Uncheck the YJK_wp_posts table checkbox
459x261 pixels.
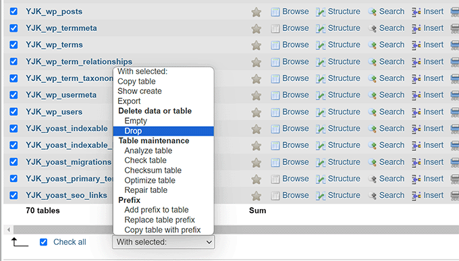13,11
